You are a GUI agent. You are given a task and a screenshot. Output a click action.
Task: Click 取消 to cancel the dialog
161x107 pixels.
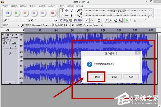131,77
